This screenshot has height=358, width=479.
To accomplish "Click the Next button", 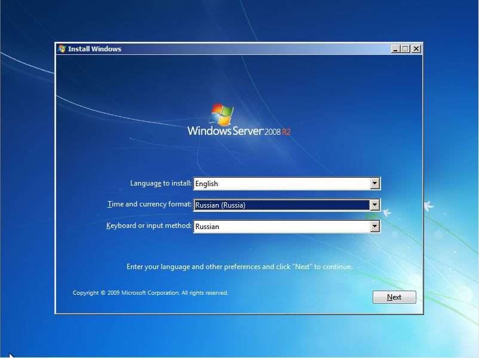I will pyautogui.click(x=394, y=297).
